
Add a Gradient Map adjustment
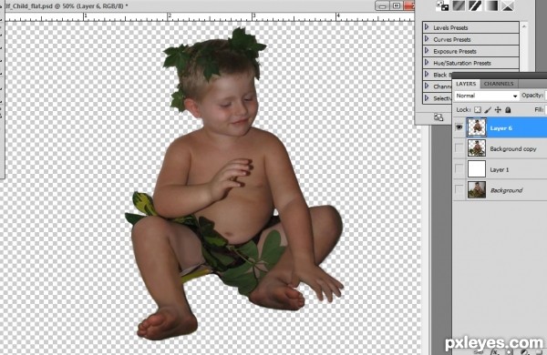(x=491, y=5)
